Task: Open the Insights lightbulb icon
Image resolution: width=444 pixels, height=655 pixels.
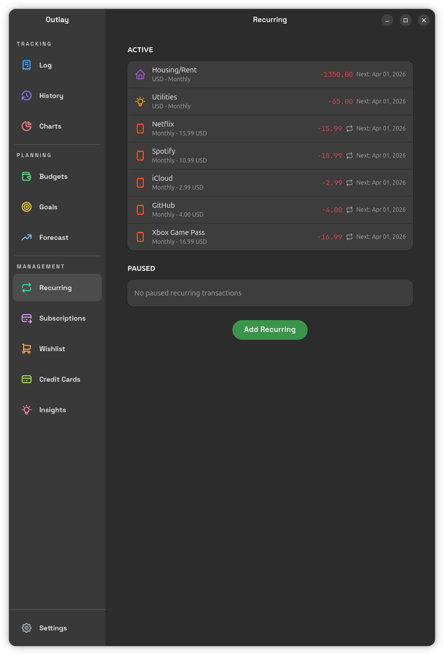Action: 27,410
